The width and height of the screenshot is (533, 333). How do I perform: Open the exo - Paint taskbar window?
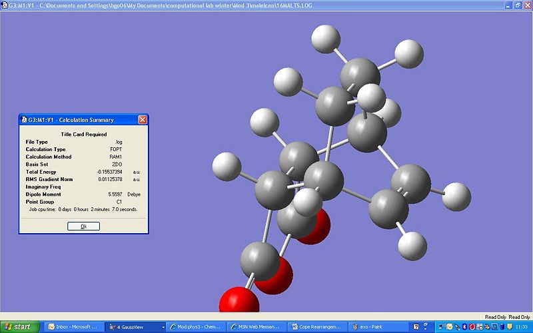(377, 327)
